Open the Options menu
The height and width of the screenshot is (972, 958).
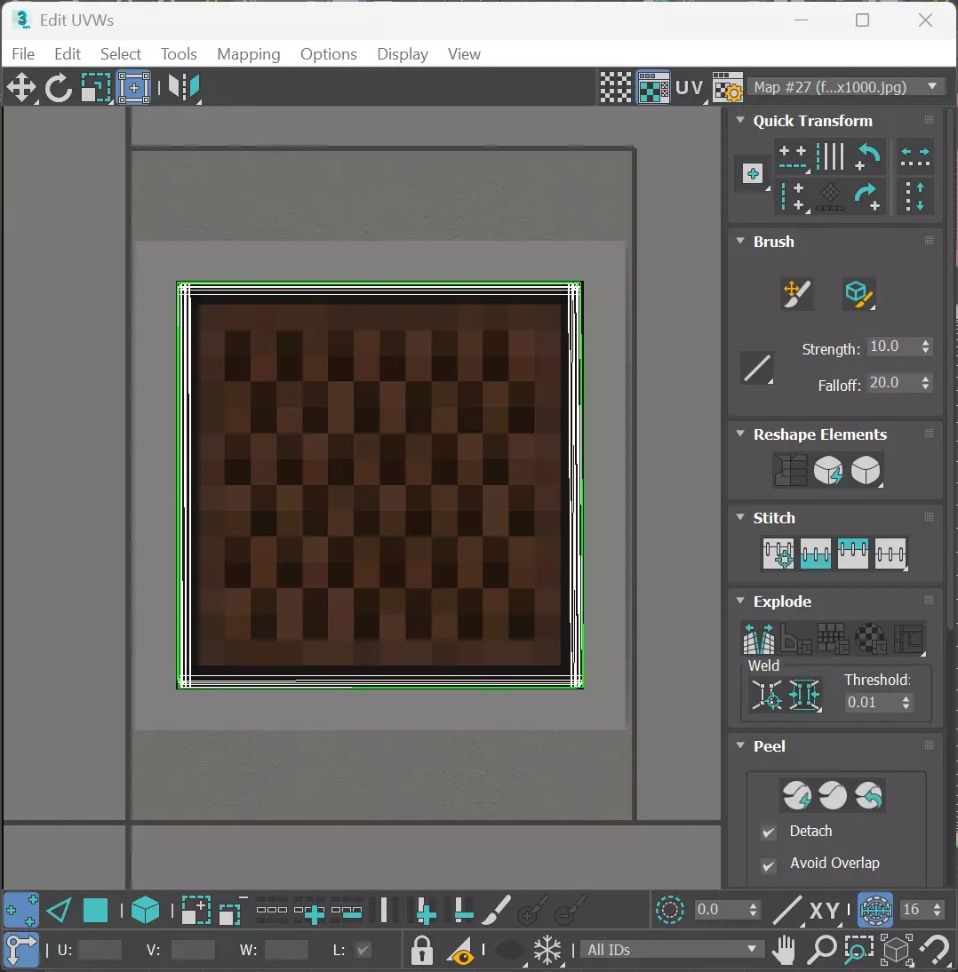tap(329, 54)
